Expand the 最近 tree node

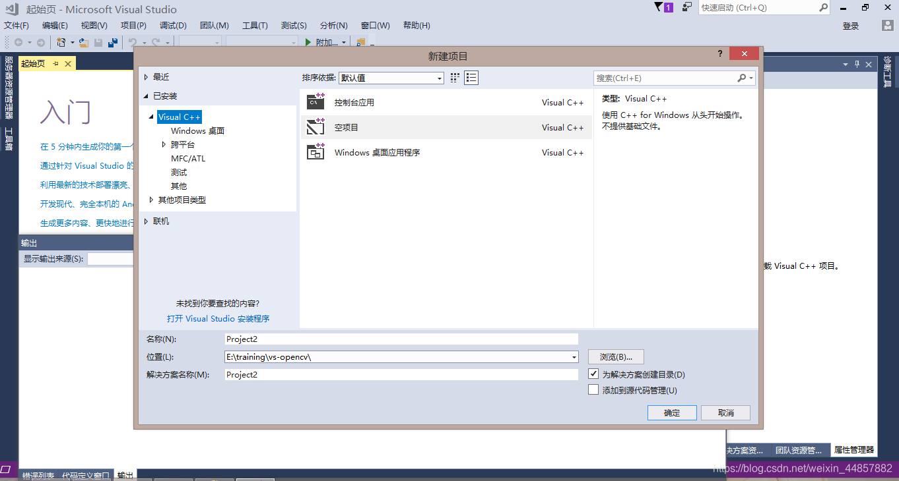147,77
